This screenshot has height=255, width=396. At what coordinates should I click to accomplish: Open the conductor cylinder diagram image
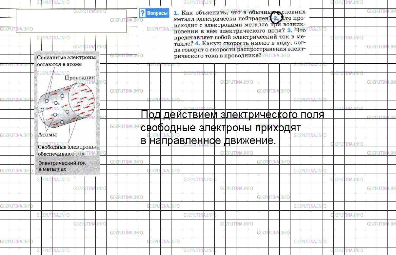[x=67, y=105]
